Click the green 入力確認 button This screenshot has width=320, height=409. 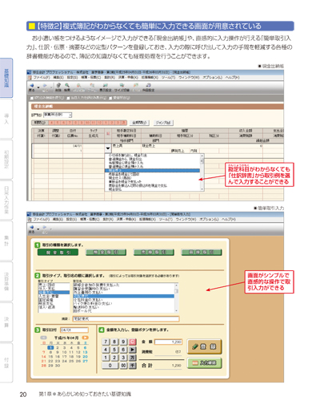[x=205, y=362]
